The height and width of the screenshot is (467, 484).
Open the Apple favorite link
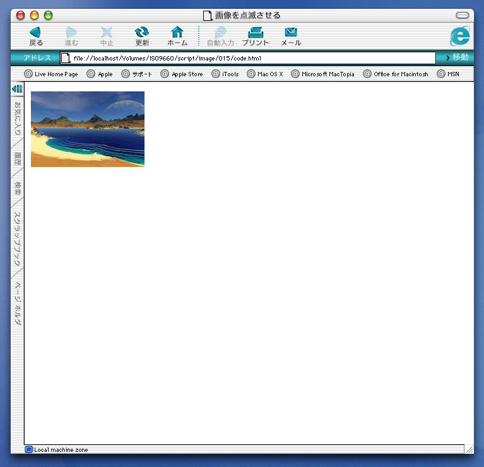100,74
